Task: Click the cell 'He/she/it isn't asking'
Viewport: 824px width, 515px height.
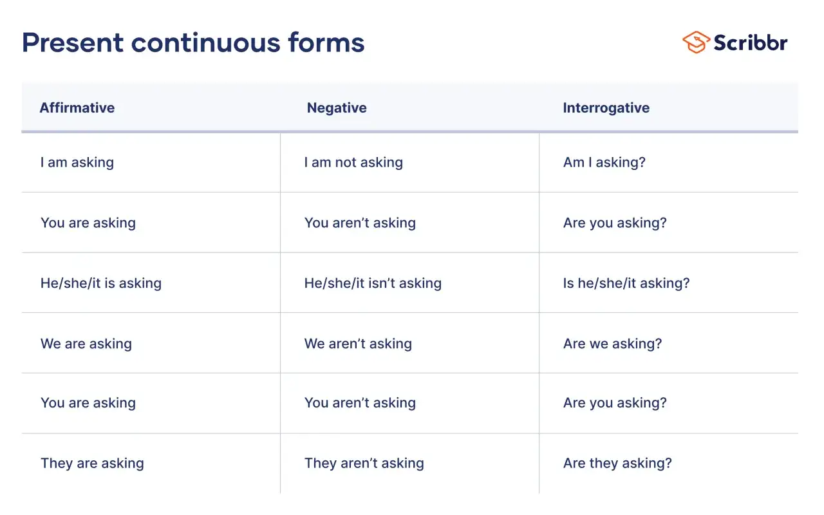Action: coord(373,283)
